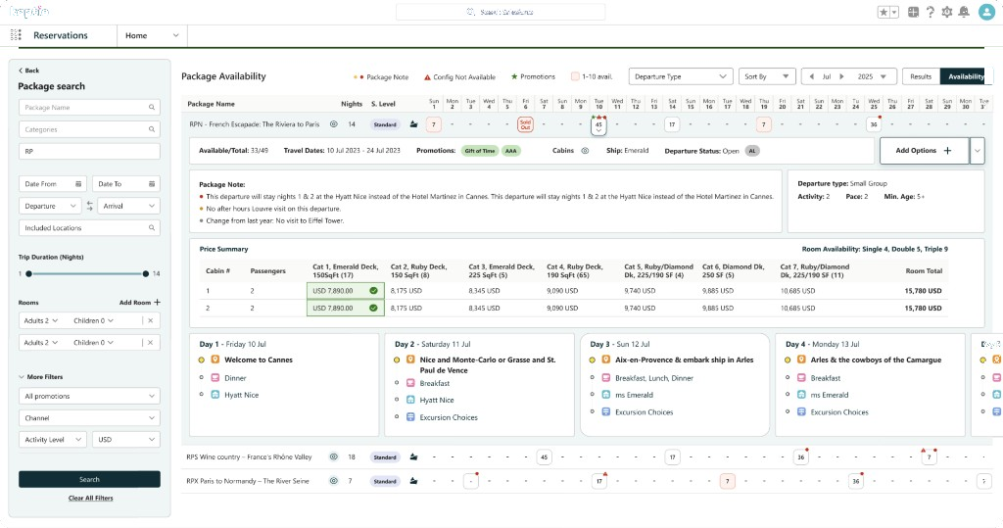Swap Departure and Arrival with arrows icon
Screen dimensions: 1003x528
(89, 206)
